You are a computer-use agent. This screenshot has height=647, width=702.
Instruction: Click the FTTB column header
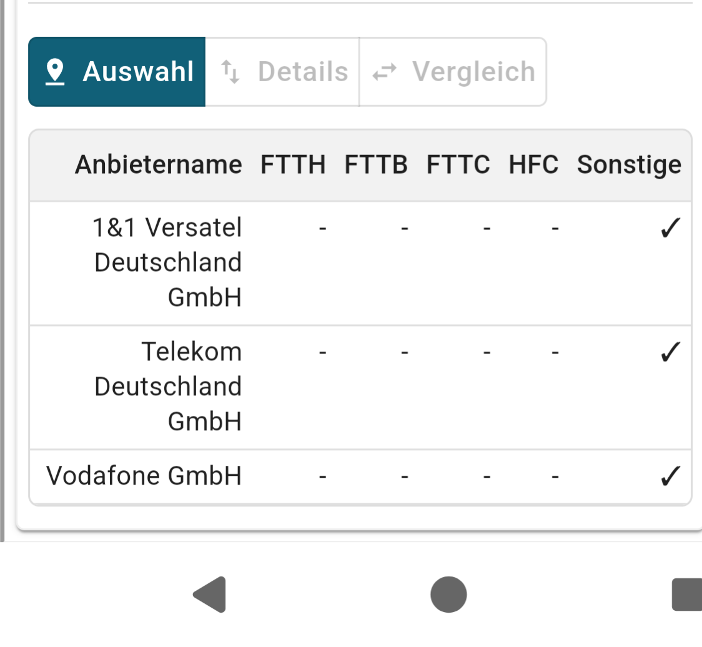(x=376, y=165)
